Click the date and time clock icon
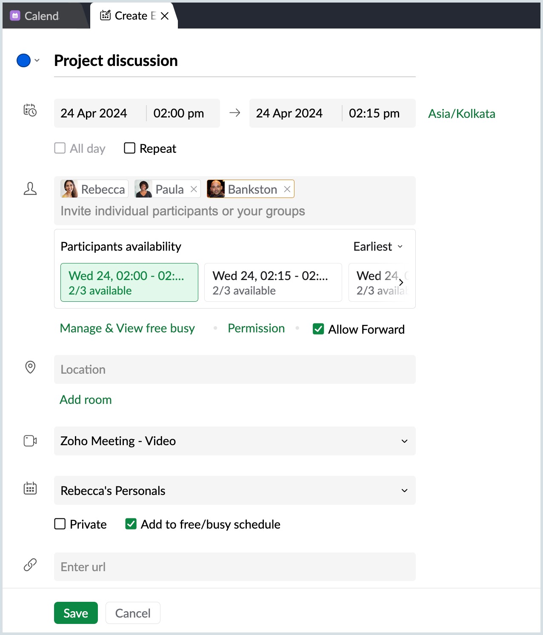This screenshot has width=543, height=635. coord(30,110)
